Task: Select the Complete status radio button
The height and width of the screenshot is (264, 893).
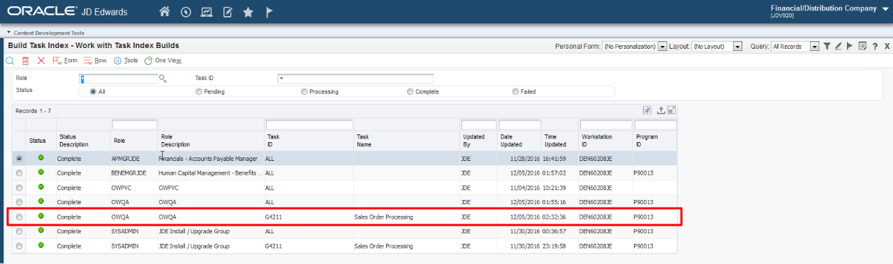Action: 410,91
